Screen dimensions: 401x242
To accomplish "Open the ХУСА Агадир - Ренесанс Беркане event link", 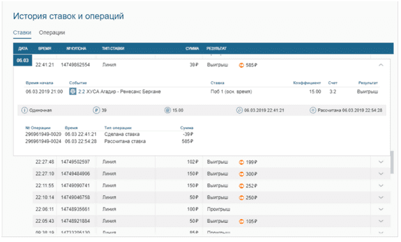I will coord(123,91).
